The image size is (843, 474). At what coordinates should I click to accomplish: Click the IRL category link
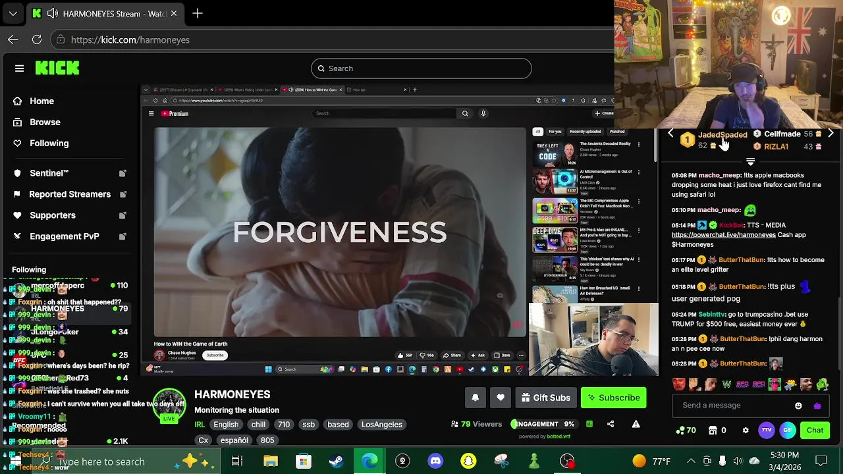click(x=200, y=425)
